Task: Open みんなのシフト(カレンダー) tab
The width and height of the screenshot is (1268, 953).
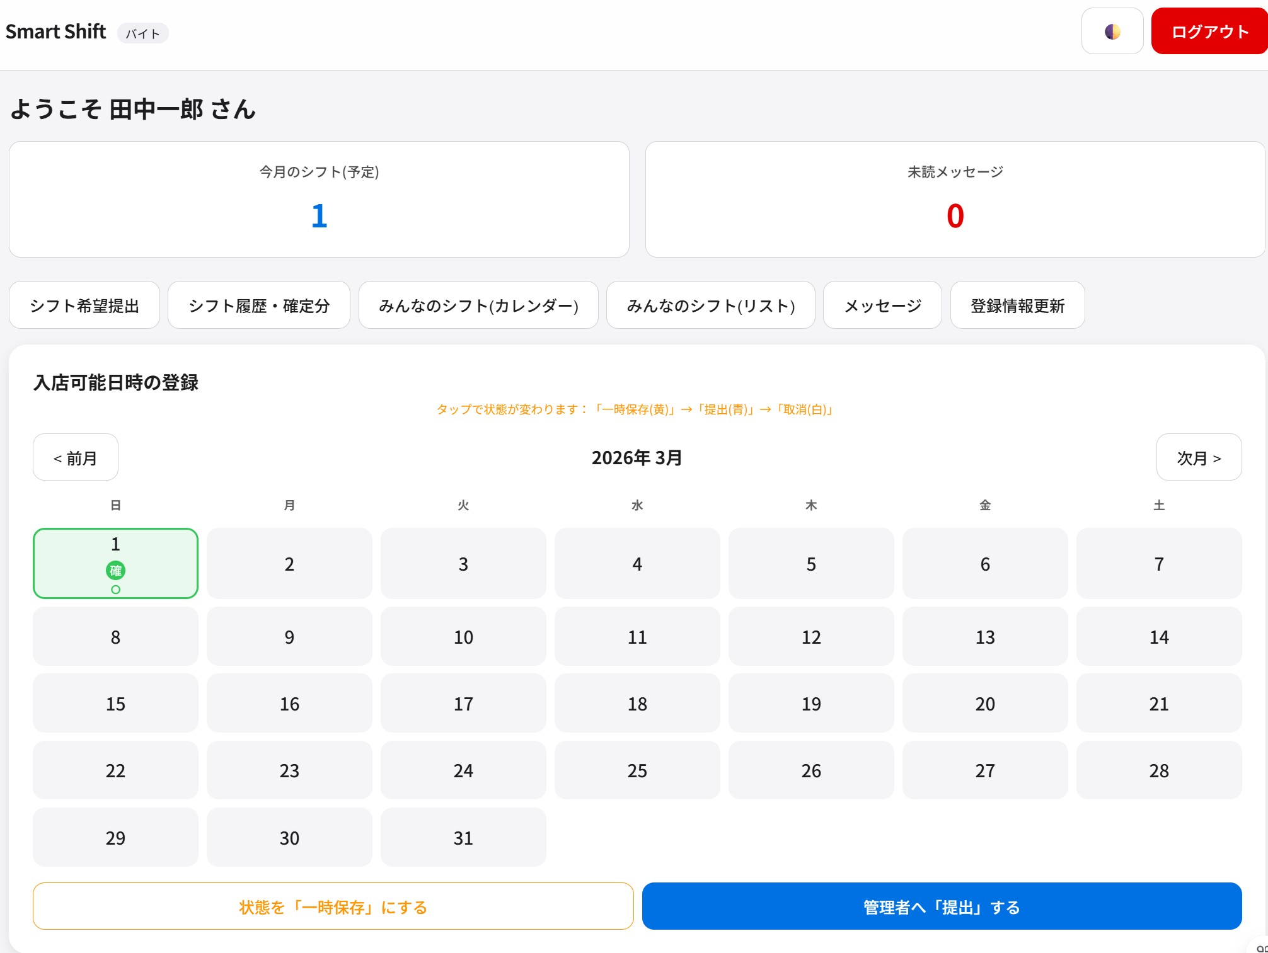Action: coord(478,305)
